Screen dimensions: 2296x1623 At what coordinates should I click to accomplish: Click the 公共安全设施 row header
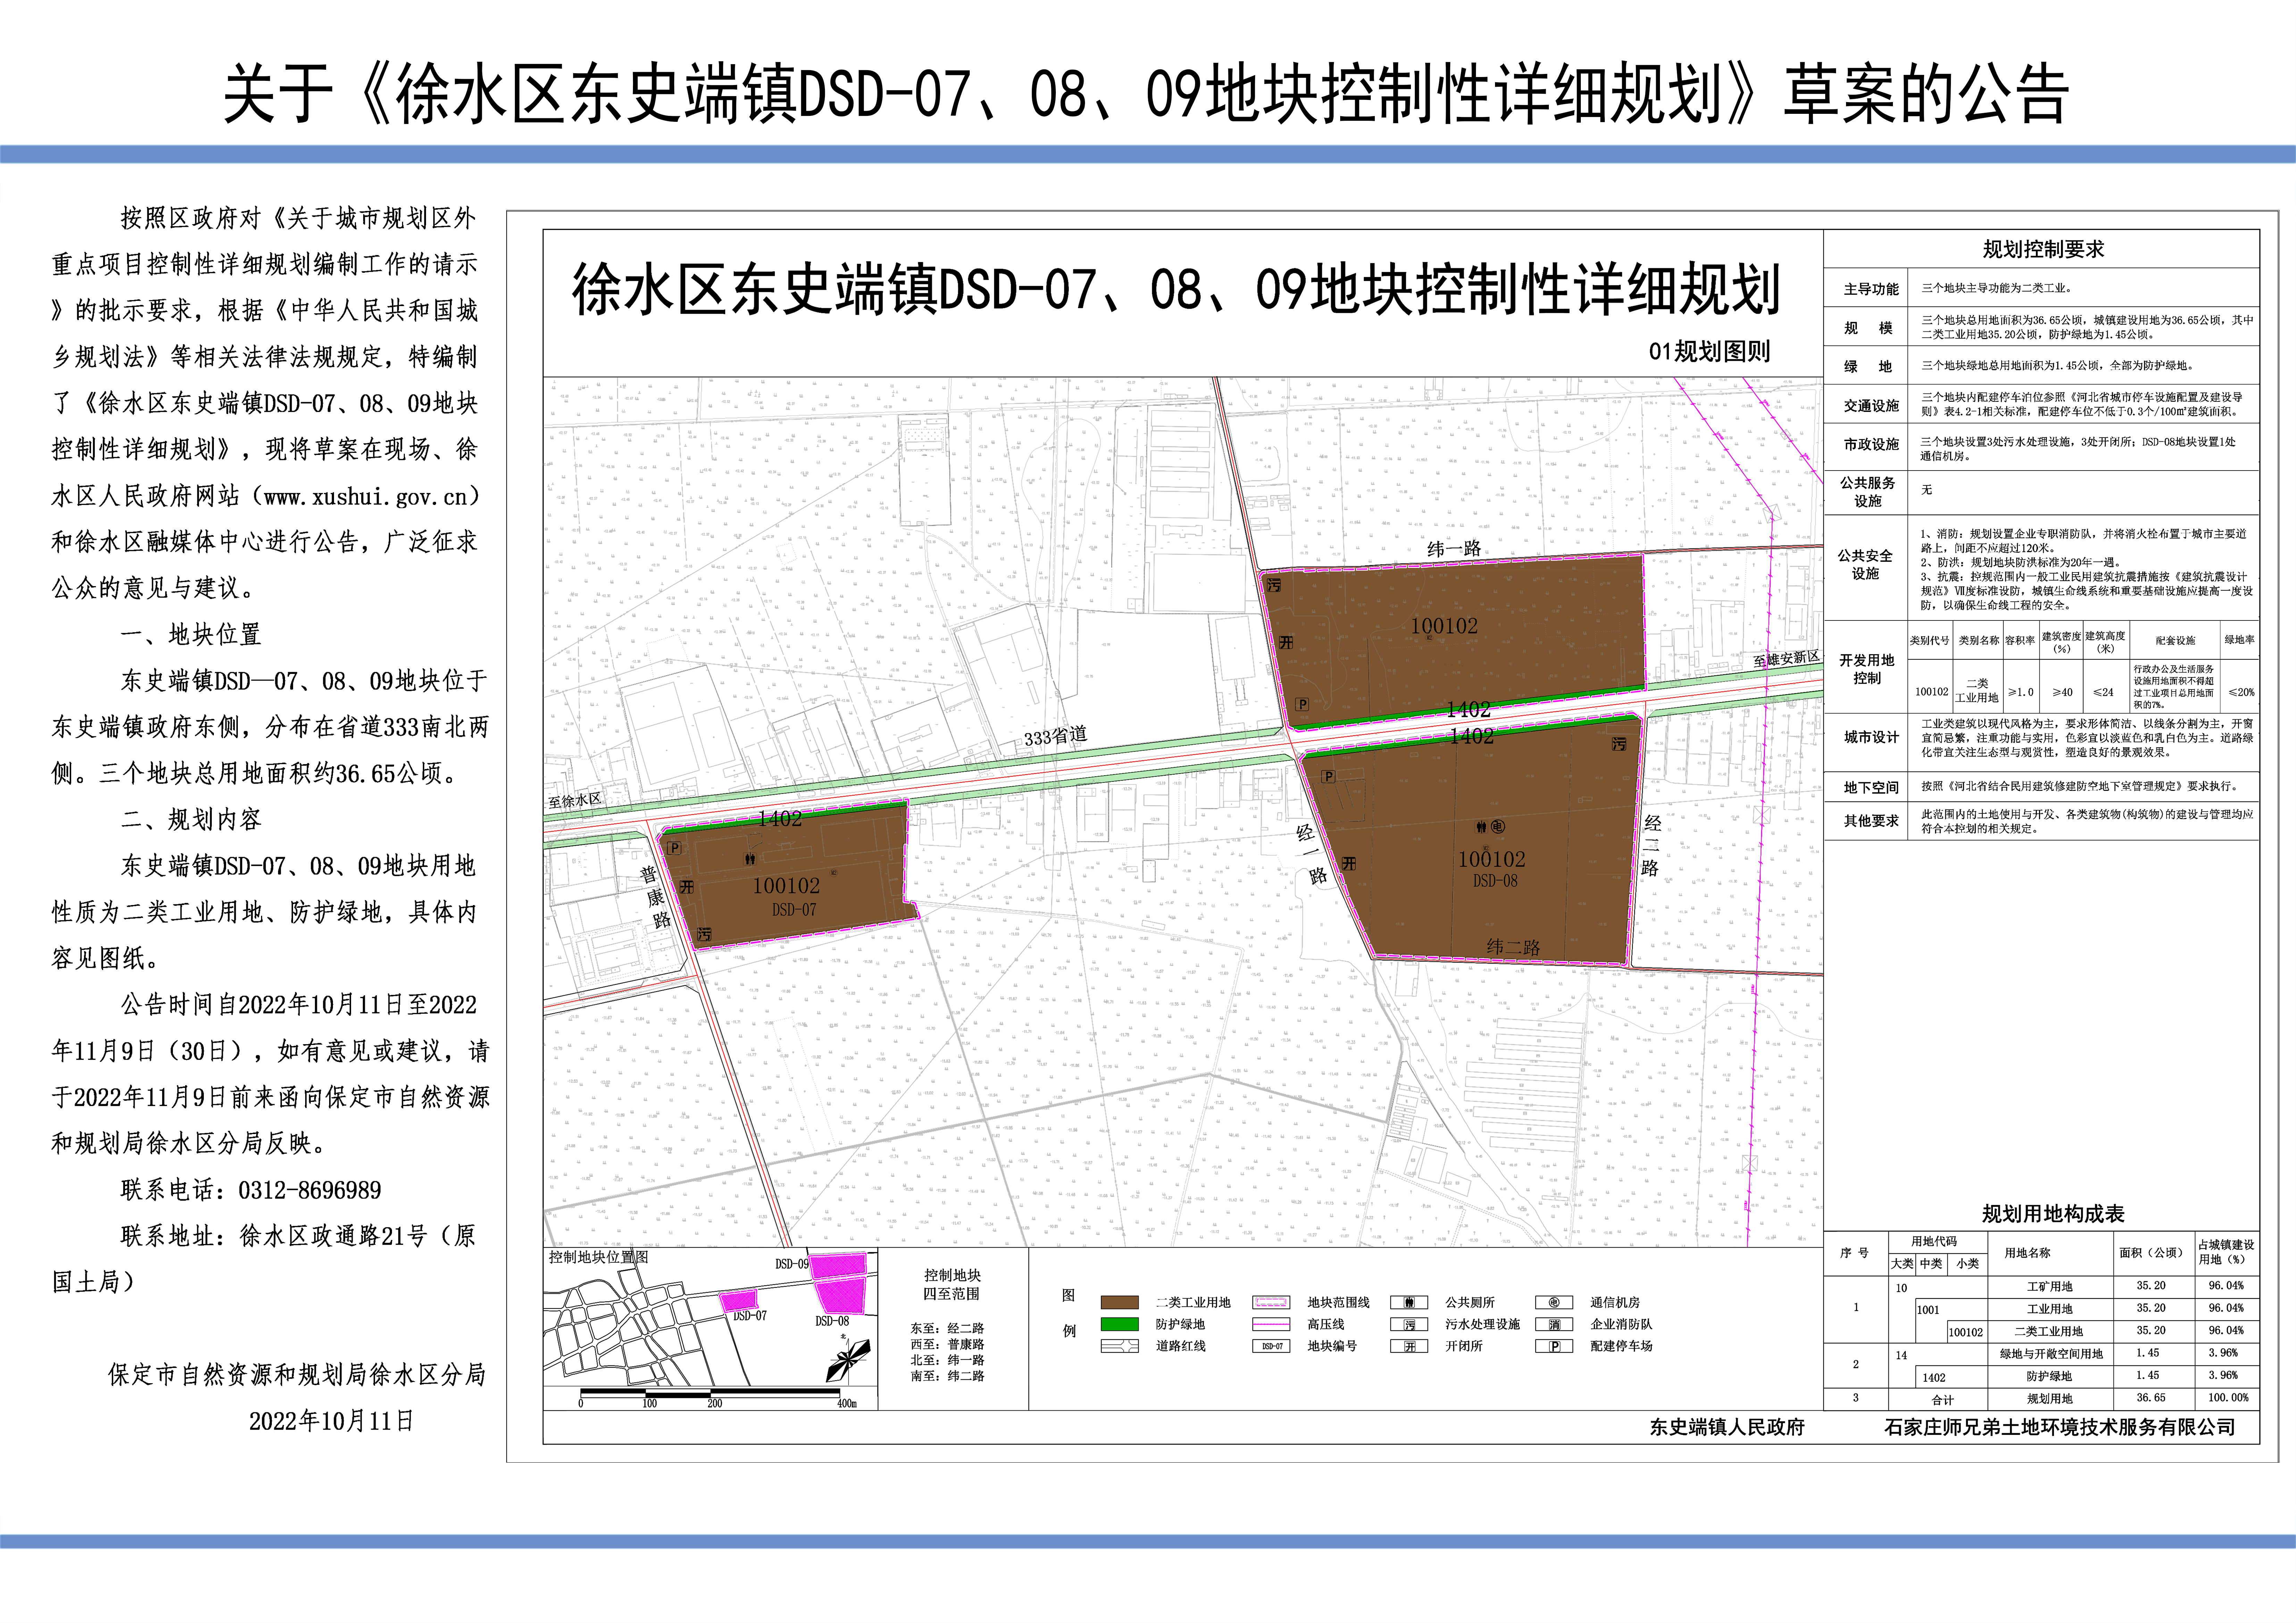pyautogui.click(x=1865, y=565)
